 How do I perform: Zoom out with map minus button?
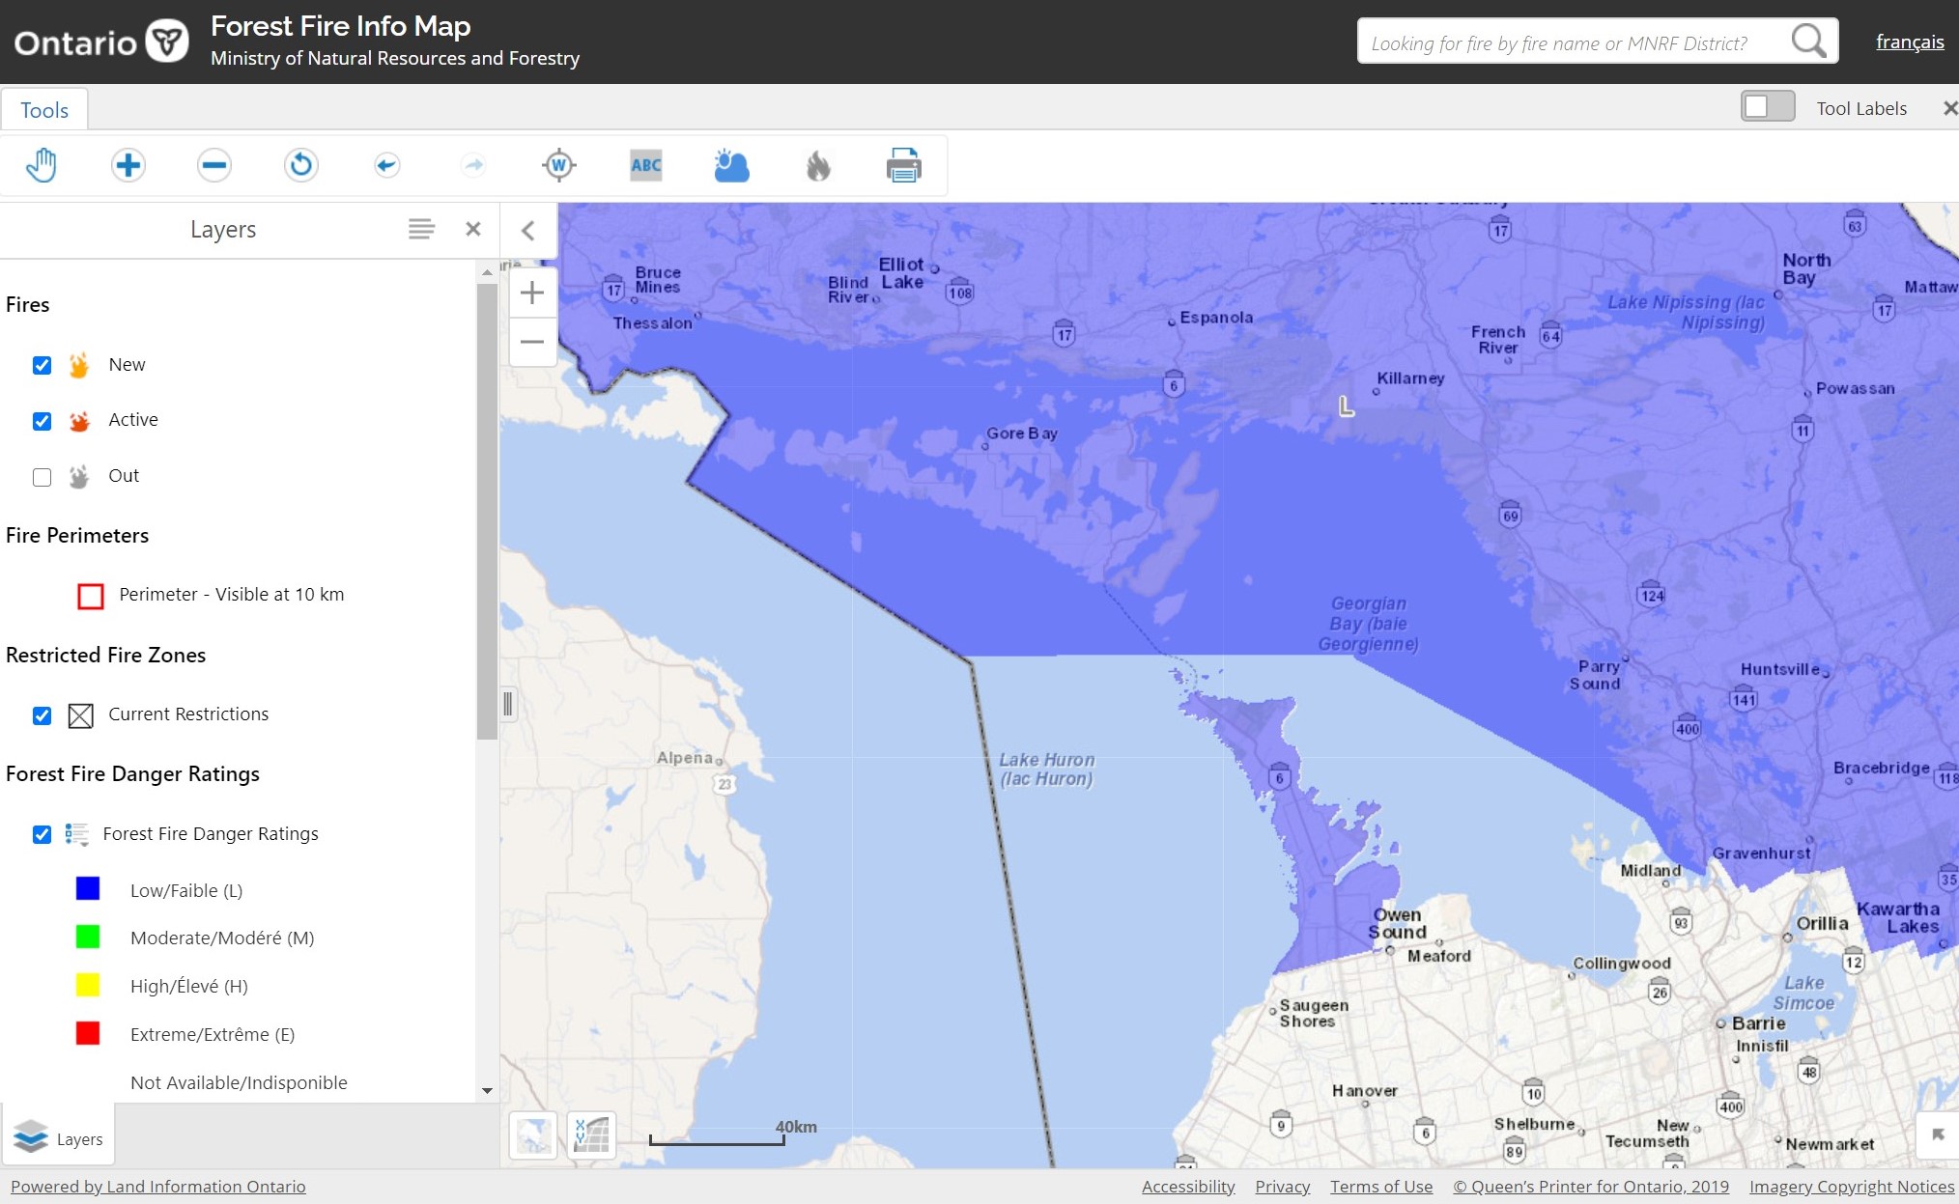pyautogui.click(x=532, y=342)
